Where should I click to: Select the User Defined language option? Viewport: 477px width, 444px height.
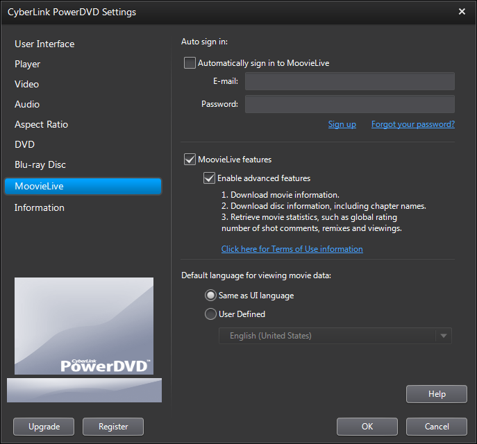(211, 314)
